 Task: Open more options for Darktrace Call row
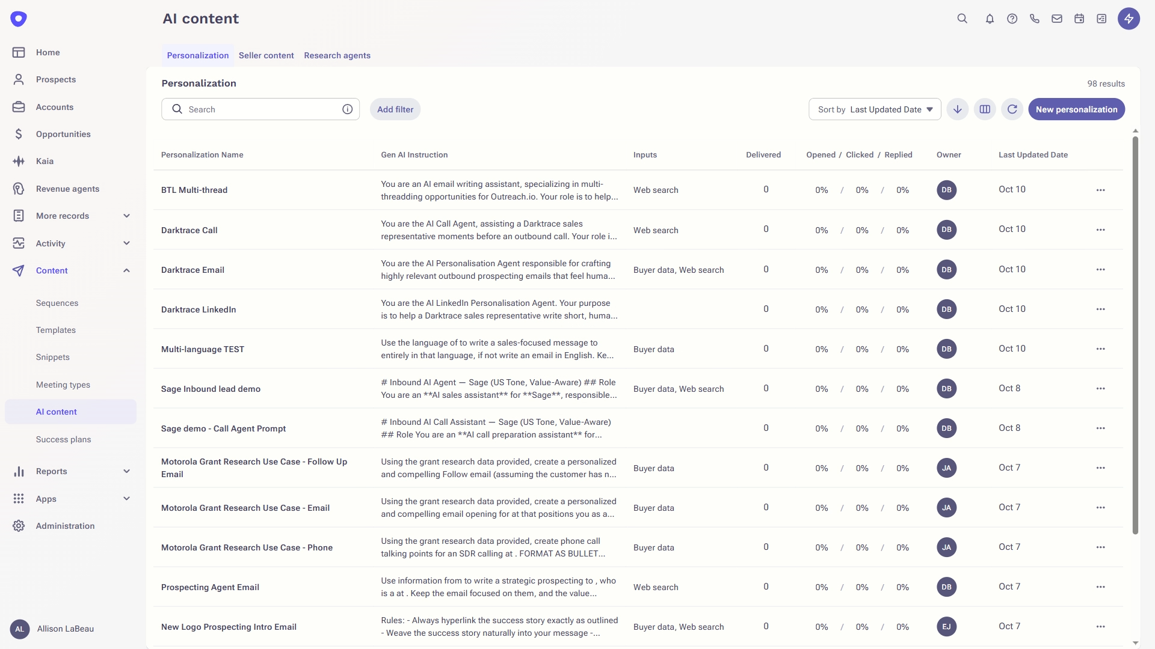coord(1100,230)
